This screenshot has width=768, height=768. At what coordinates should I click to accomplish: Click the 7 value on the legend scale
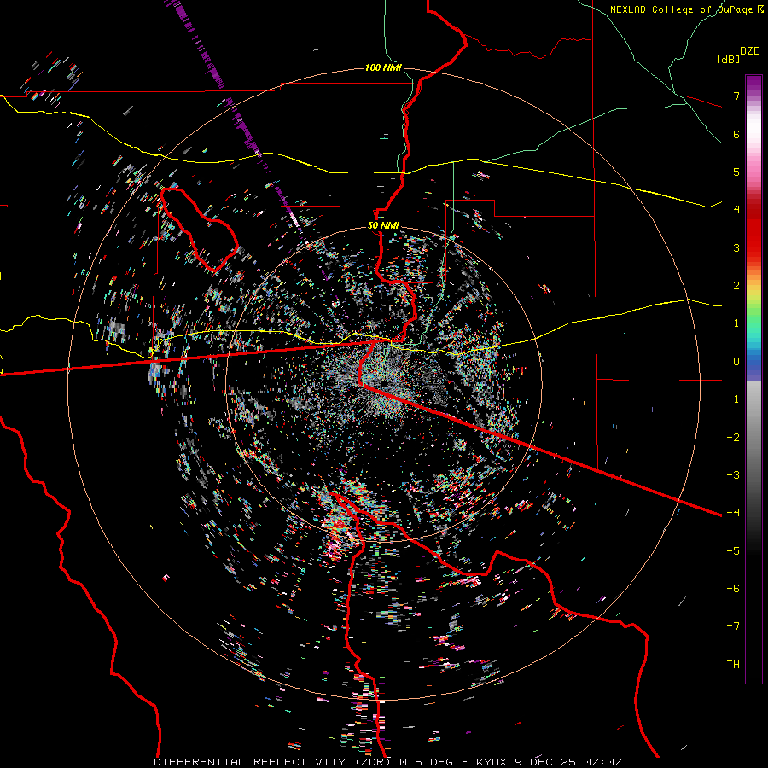736,96
